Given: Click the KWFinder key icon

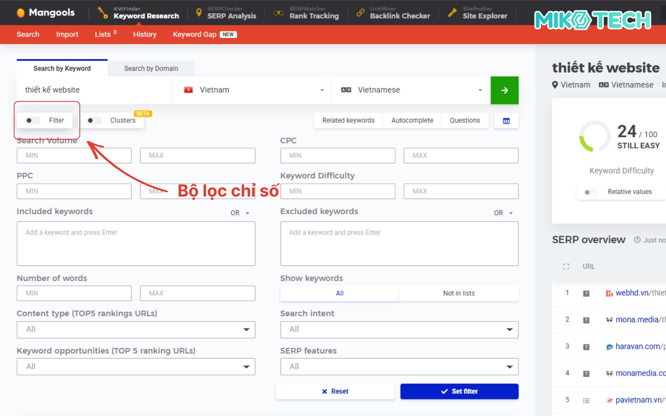Looking at the screenshot, I should pos(102,13).
